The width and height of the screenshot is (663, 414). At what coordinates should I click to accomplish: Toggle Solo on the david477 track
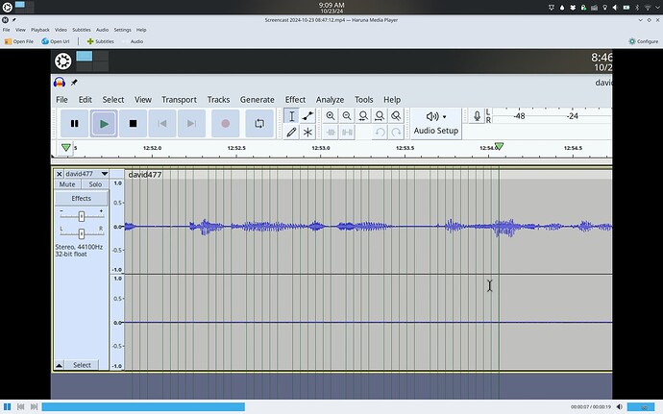pos(95,184)
